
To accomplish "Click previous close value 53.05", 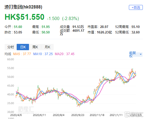I will (18, 32).
